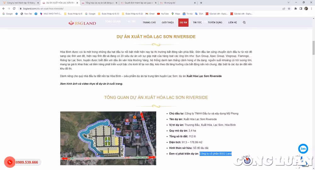This screenshot has height=170, width=315.
Task: Open the LIÊN HỆ menu item
Action: [232, 22]
